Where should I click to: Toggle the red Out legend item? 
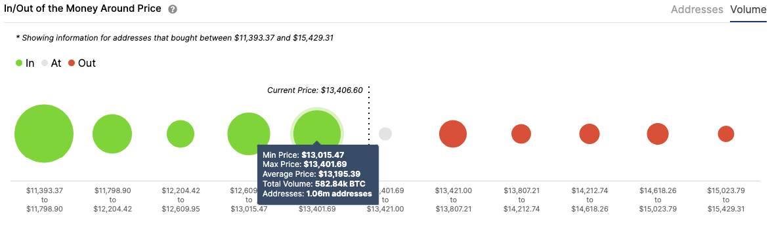(81, 63)
